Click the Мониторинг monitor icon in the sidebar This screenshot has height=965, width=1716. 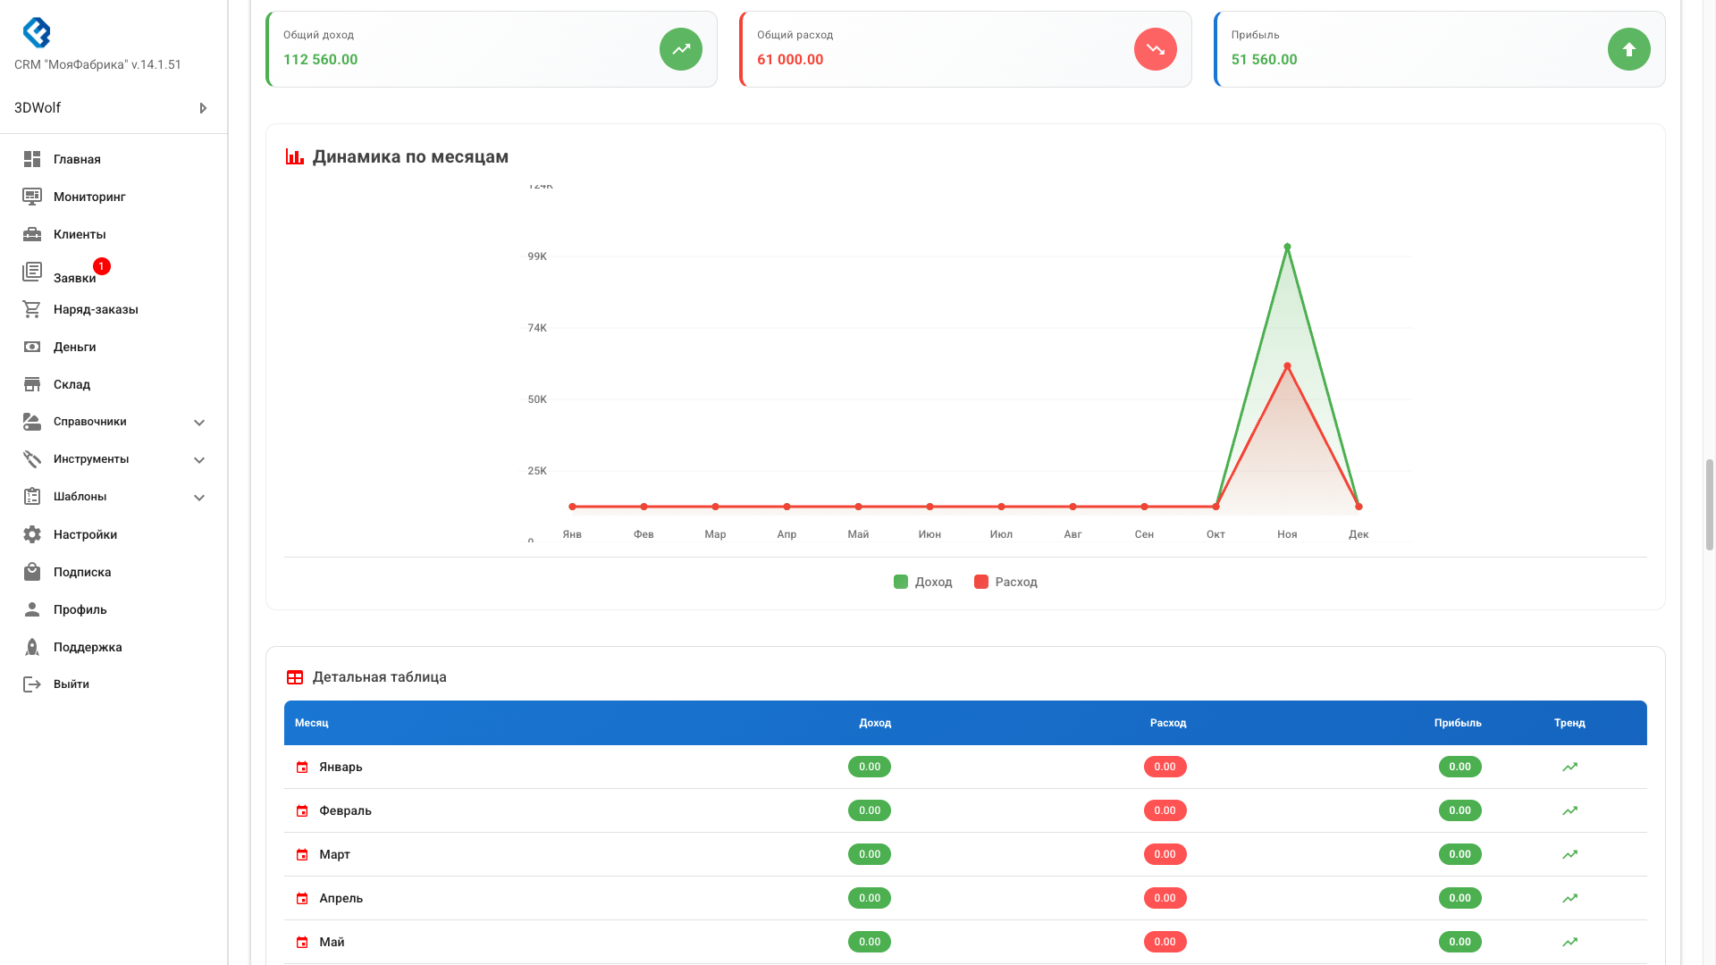point(32,197)
